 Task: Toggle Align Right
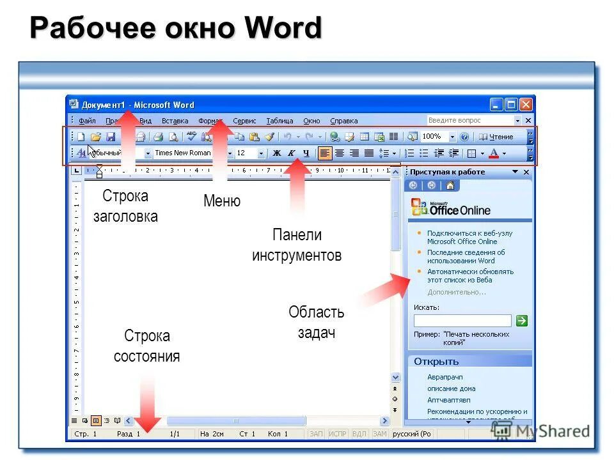(354, 153)
